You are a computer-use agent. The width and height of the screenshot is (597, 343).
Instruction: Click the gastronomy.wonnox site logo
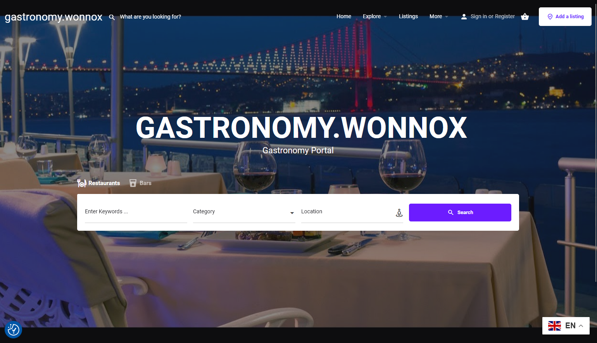[x=53, y=17]
